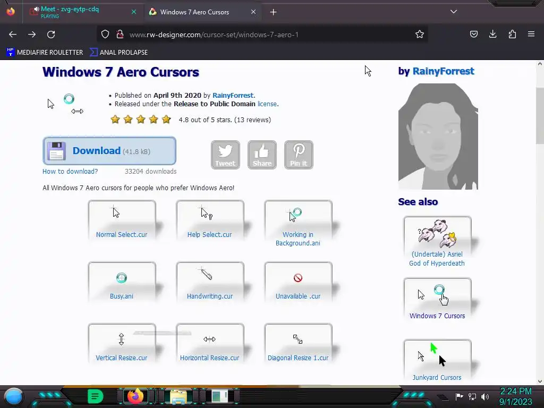Image resolution: width=544 pixels, height=408 pixels.
Task: Click the page vertical scrollbar thumb
Action: tap(540, 116)
